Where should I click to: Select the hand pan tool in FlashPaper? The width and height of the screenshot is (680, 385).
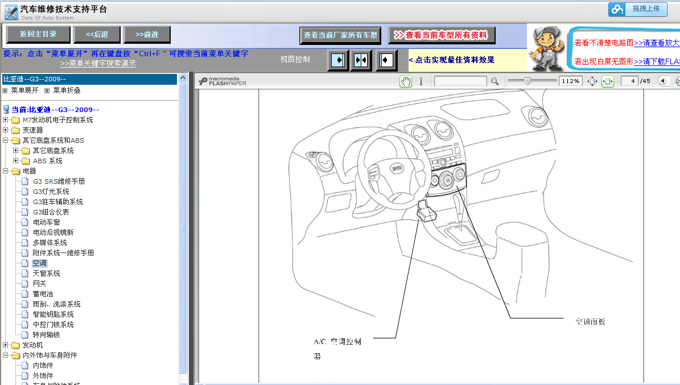tap(406, 81)
